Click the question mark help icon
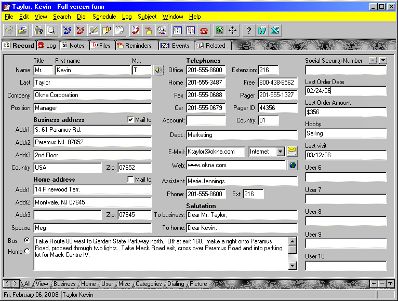The image size is (398, 301). [x=249, y=31]
